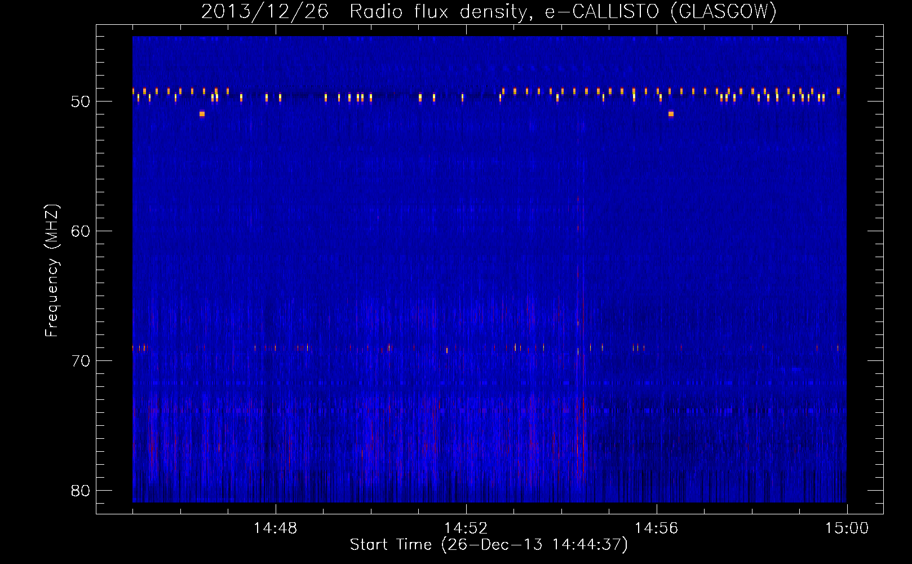Viewport: 912px width, 564px height.
Task: Click the 15:00 time tick label
Action: [847, 528]
